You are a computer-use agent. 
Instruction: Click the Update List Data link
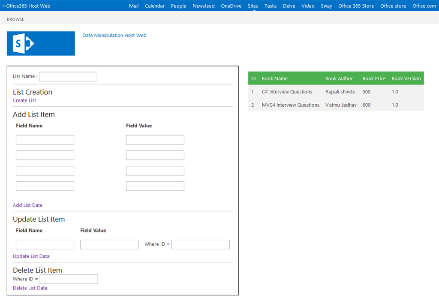tap(31, 256)
